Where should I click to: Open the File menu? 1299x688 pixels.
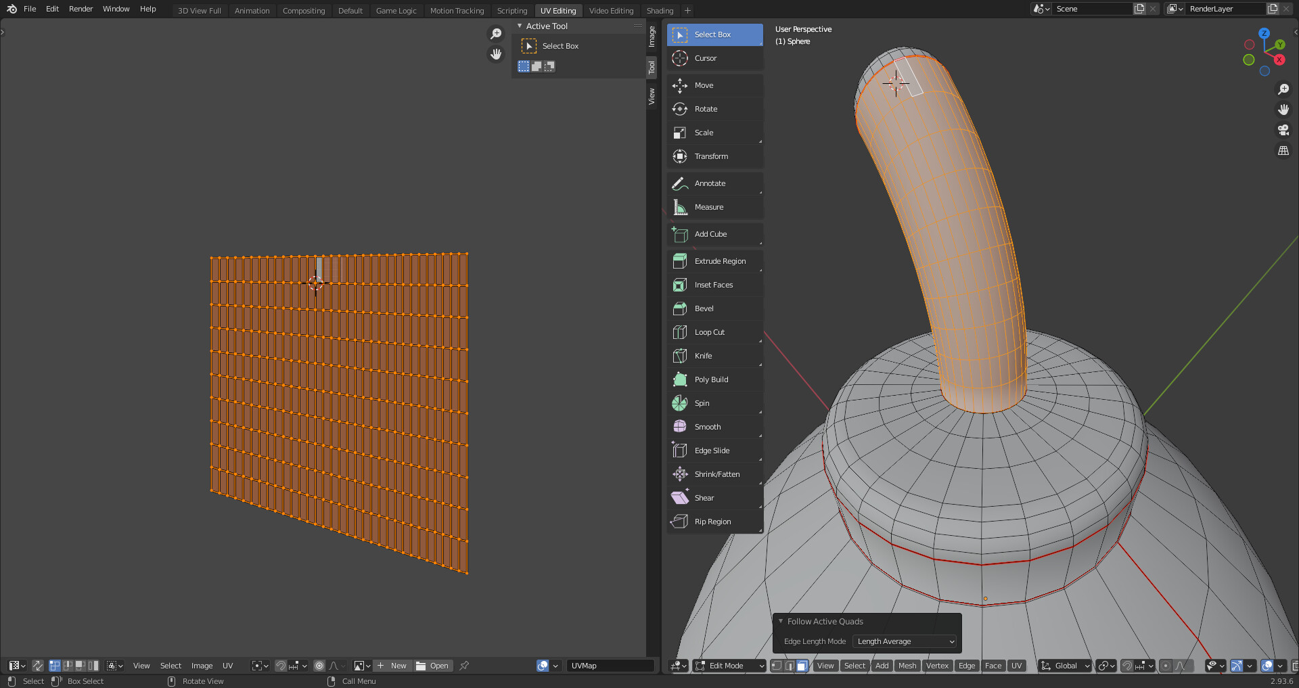click(x=30, y=9)
